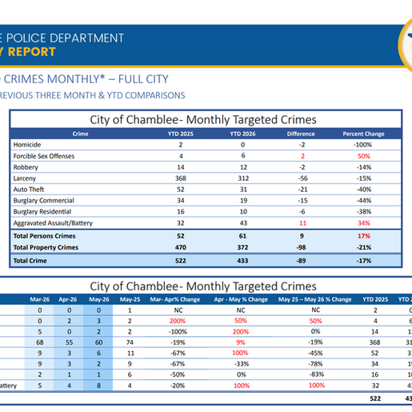Select the Total Property Crimes row

[x=206, y=247]
